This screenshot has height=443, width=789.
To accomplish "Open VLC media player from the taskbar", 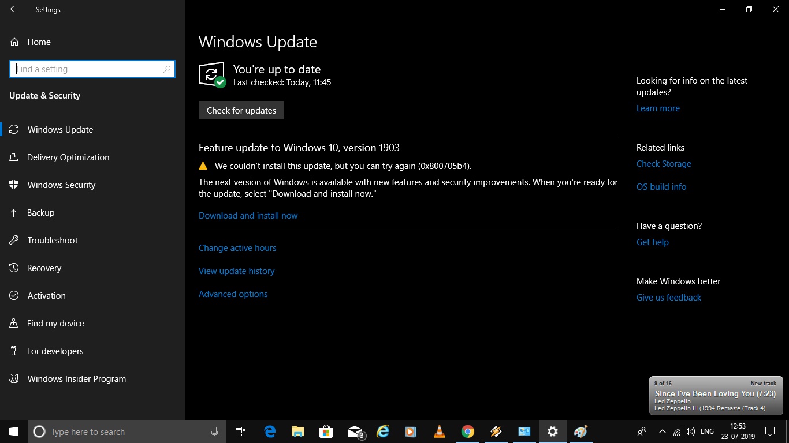I will [x=440, y=431].
